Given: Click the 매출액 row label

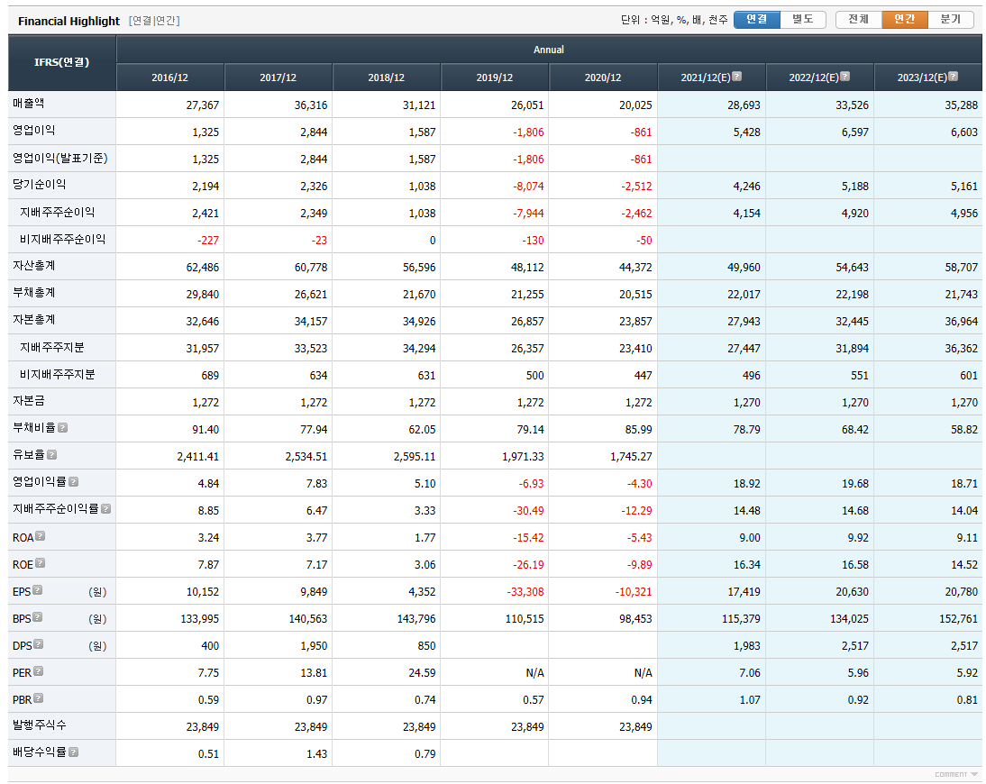Looking at the screenshot, I should tap(29, 103).
